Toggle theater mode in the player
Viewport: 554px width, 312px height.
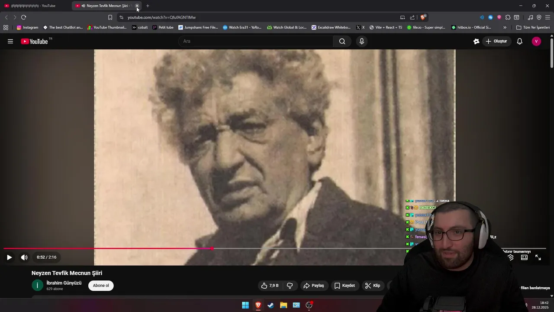pyautogui.click(x=524, y=257)
